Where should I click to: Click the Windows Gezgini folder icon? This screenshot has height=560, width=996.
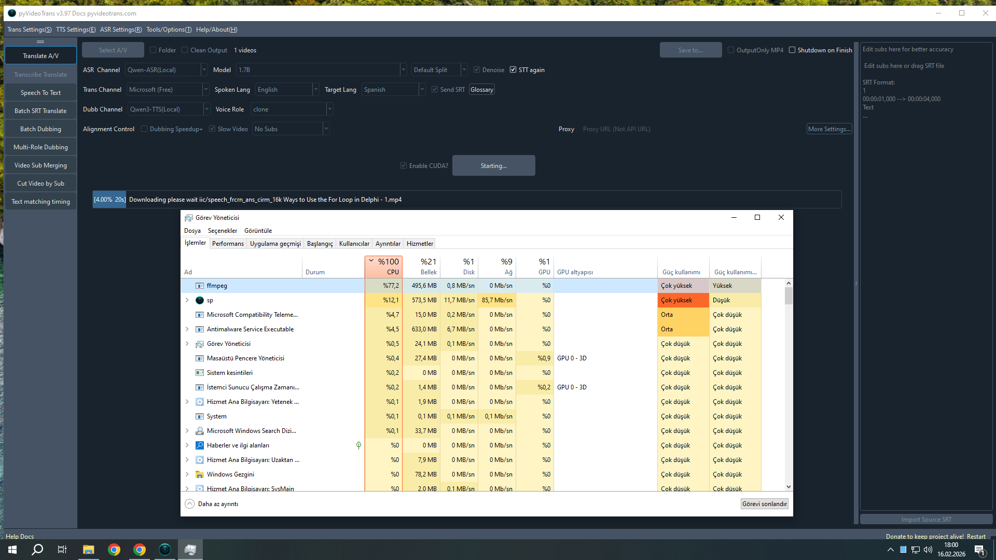200,474
